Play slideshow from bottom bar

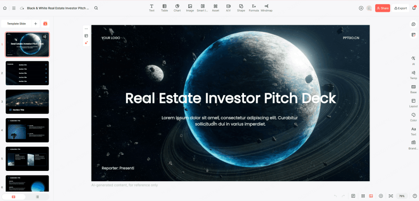(x=381, y=196)
